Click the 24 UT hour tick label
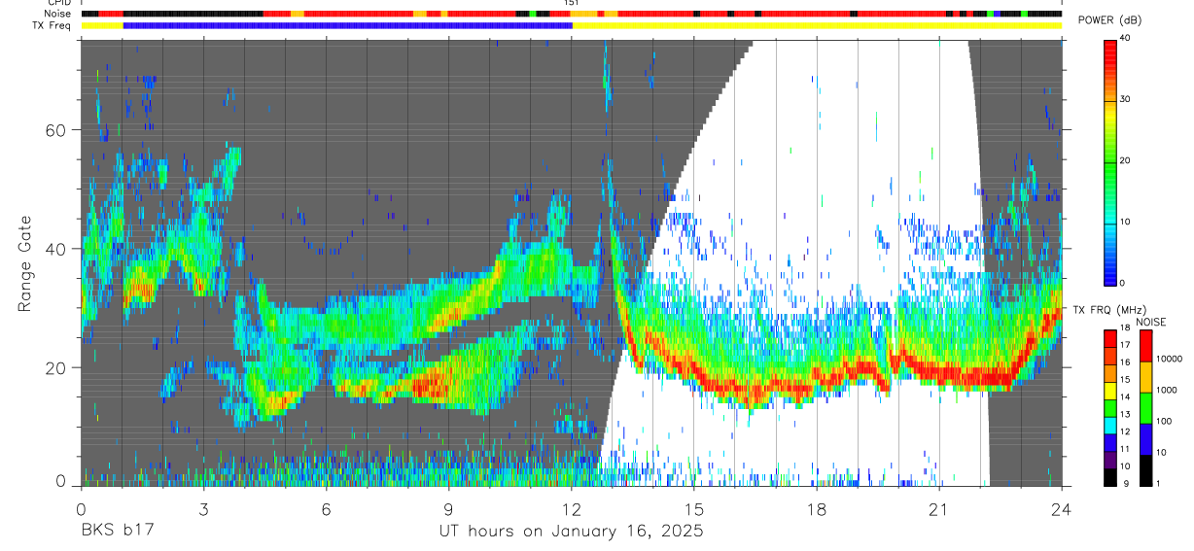The height and width of the screenshot is (551, 1194). pyautogui.click(x=1061, y=508)
